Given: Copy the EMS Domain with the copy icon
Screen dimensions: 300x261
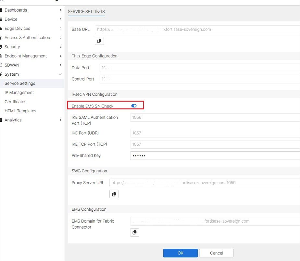Looking at the screenshot, I should coord(134,232).
